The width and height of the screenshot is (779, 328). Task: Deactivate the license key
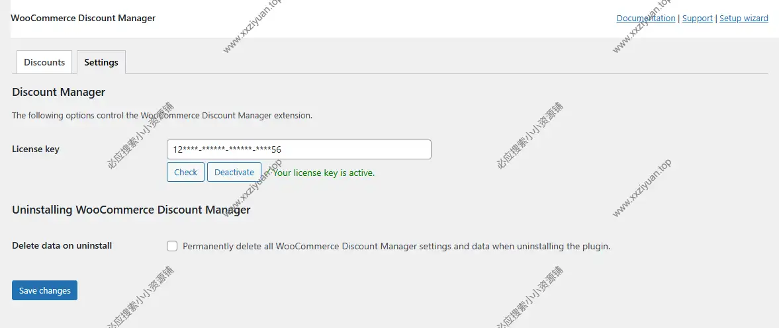tap(234, 172)
